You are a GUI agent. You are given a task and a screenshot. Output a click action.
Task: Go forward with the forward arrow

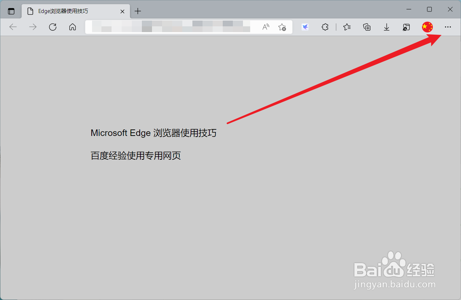point(33,27)
